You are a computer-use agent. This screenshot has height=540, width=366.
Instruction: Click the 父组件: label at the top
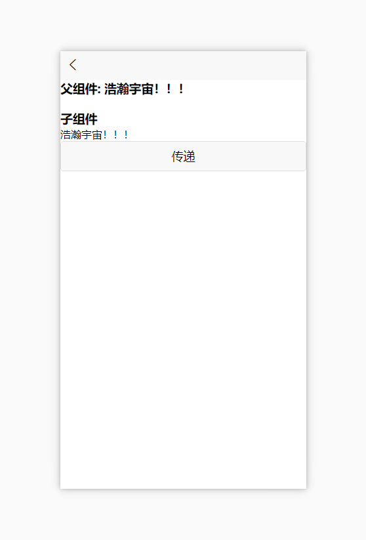pos(81,89)
